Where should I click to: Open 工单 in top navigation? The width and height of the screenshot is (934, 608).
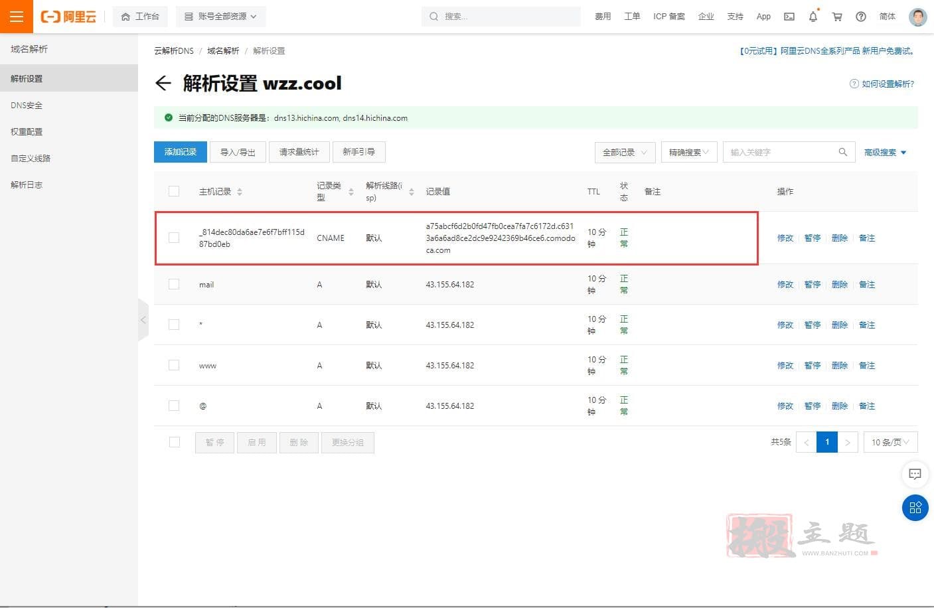(x=632, y=17)
